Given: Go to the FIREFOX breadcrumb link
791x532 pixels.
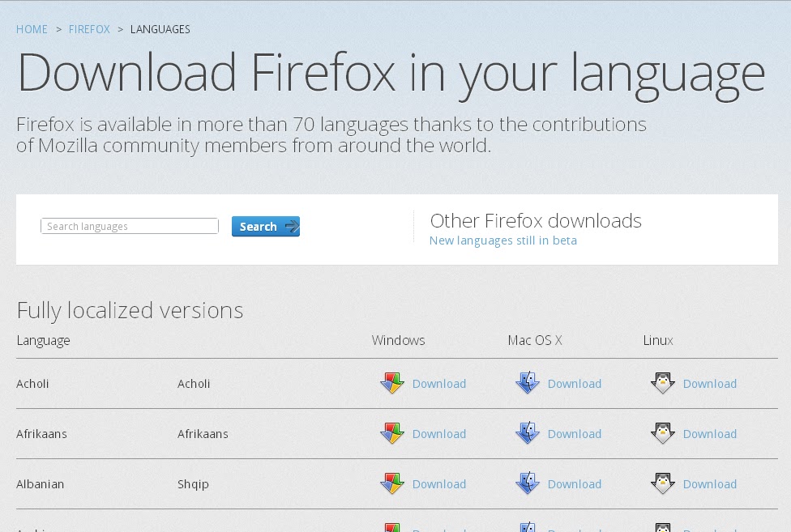Looking at the screenshot, I should click(x=89, y=29).
